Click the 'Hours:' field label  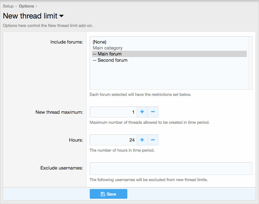click(x=76, y=140)
